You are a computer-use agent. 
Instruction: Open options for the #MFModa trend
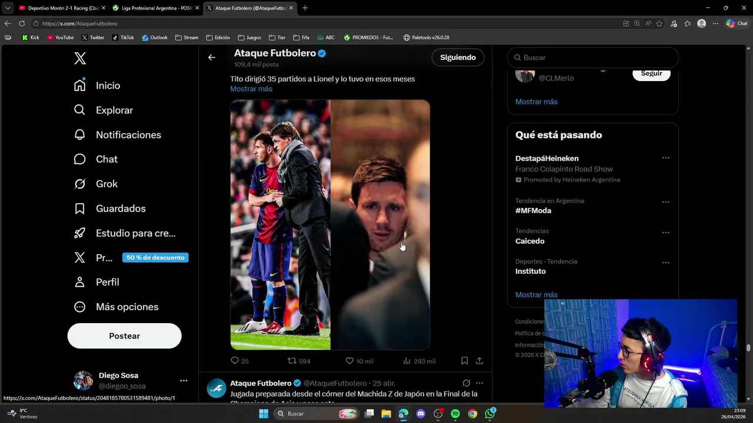tap(665, 202)
